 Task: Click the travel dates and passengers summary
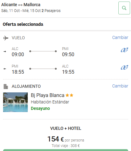point(31,11)
